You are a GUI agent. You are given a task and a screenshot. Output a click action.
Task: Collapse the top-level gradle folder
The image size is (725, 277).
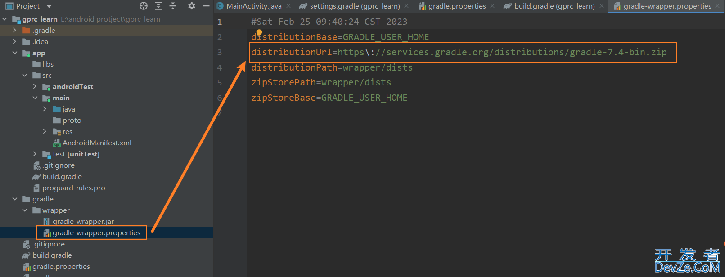click(14, 199)
